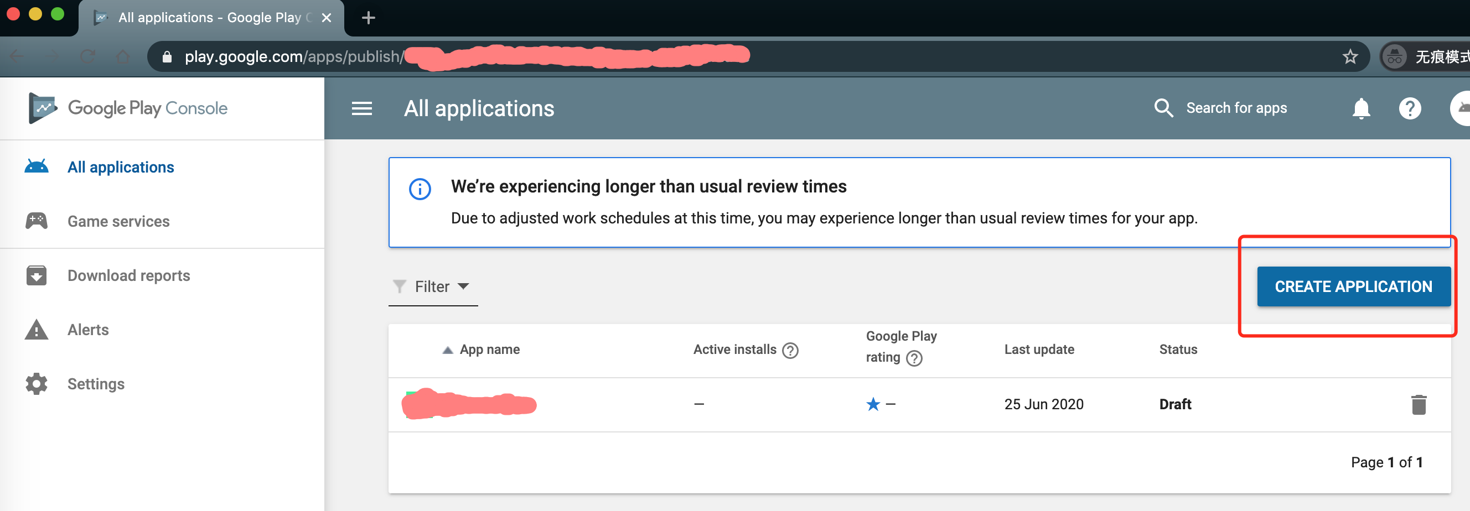The height and width of the screenshot is (511, 1470).
Task: Click the longer review times notice heading
Action: (x=648, y=186)
